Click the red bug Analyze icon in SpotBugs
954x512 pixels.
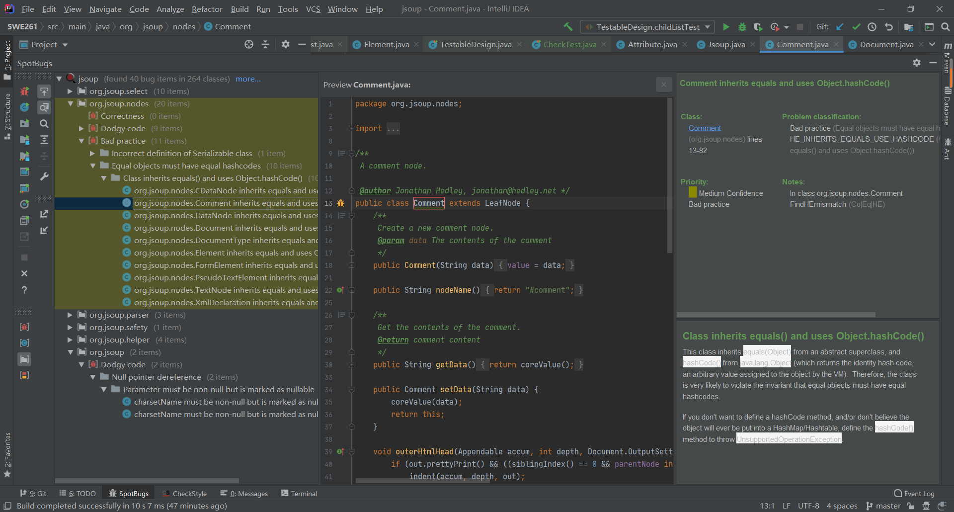pos(24,91)
